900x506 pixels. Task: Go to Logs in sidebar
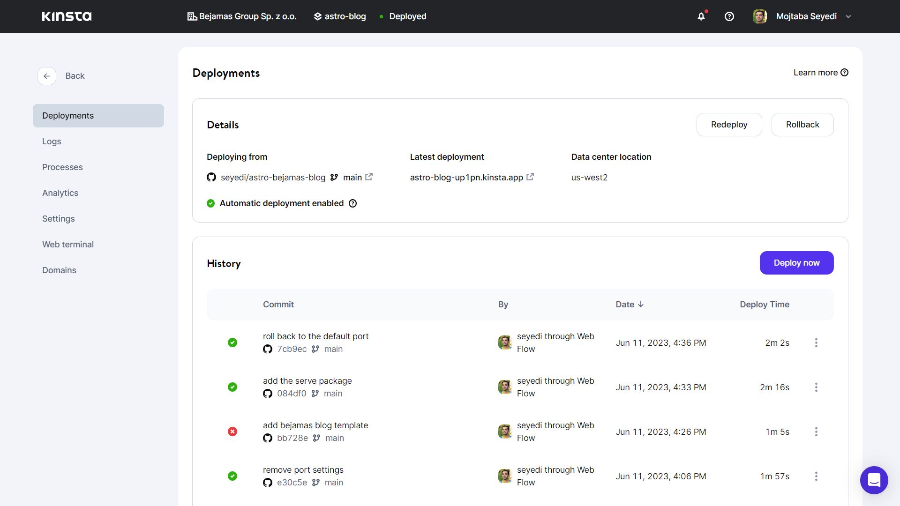[52, 141]
